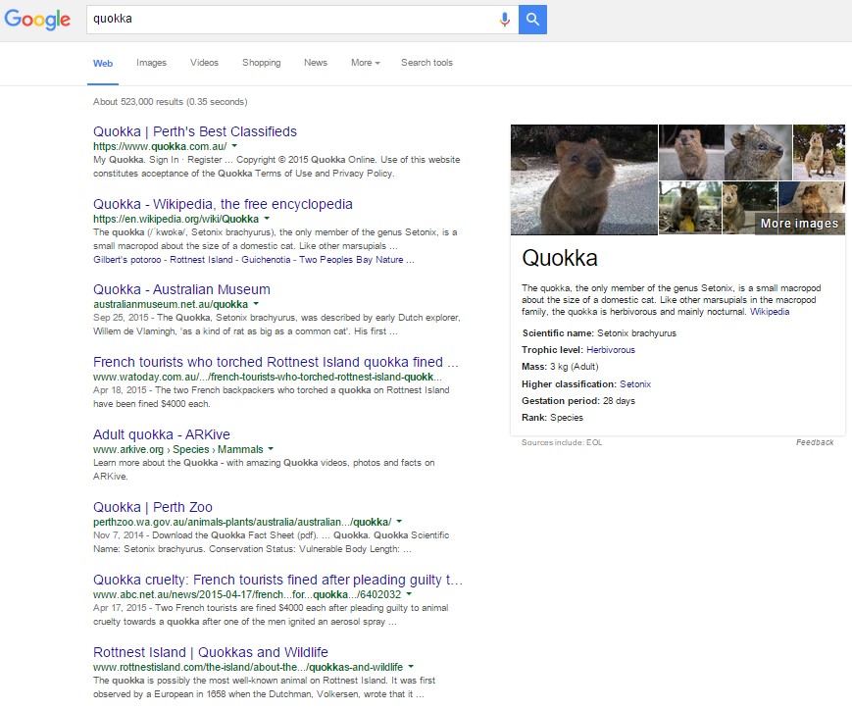Open Search tools options
The width and height of the screenshot is (852, 710).
click(426, 63)
